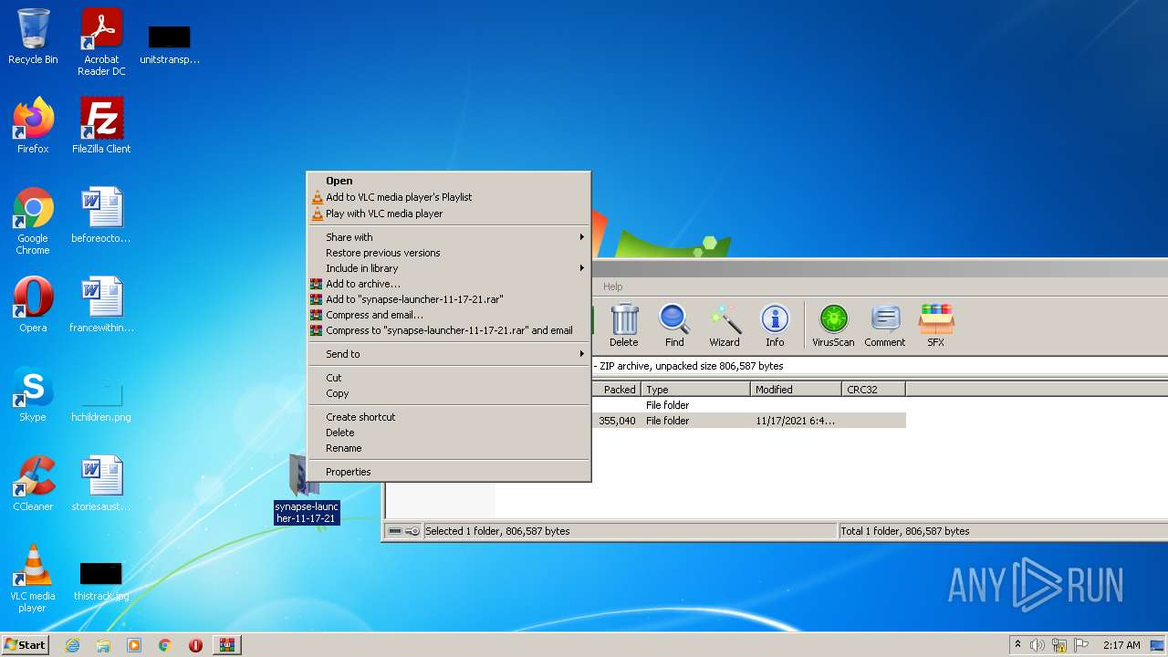Screen dimensions: 1168x657
Task: Open the Help menu in WinRAR
Action: point(612,287)
